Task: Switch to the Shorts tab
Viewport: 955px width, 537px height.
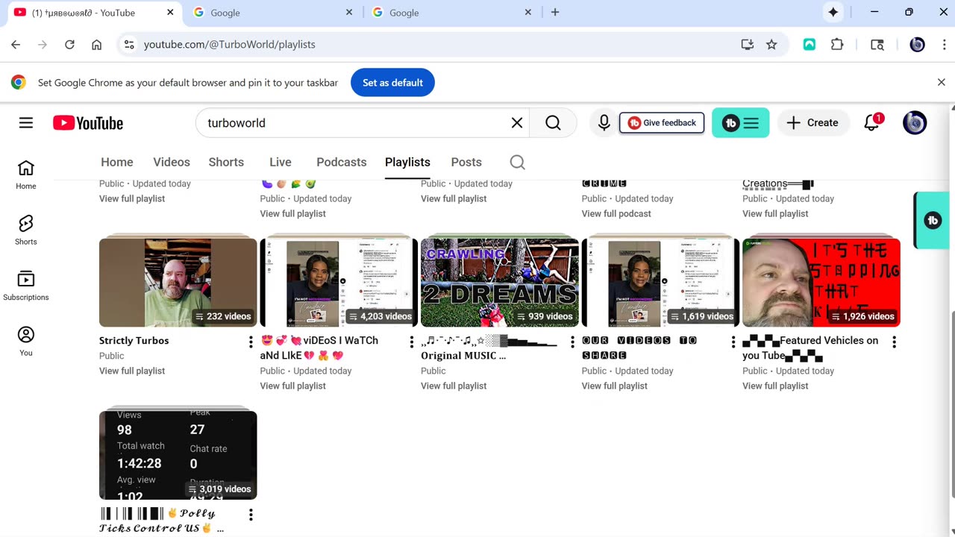Action: click(226, 162)
